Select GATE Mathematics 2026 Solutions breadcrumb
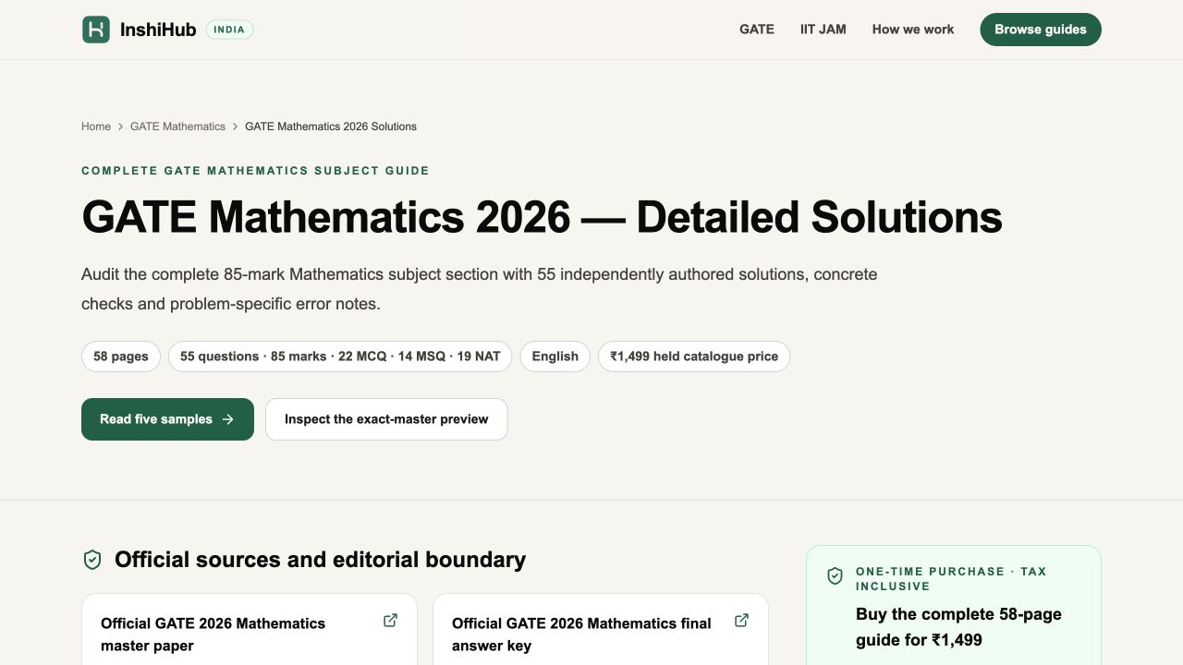This screenshot has height=665, width=1183. coord(331,127)
